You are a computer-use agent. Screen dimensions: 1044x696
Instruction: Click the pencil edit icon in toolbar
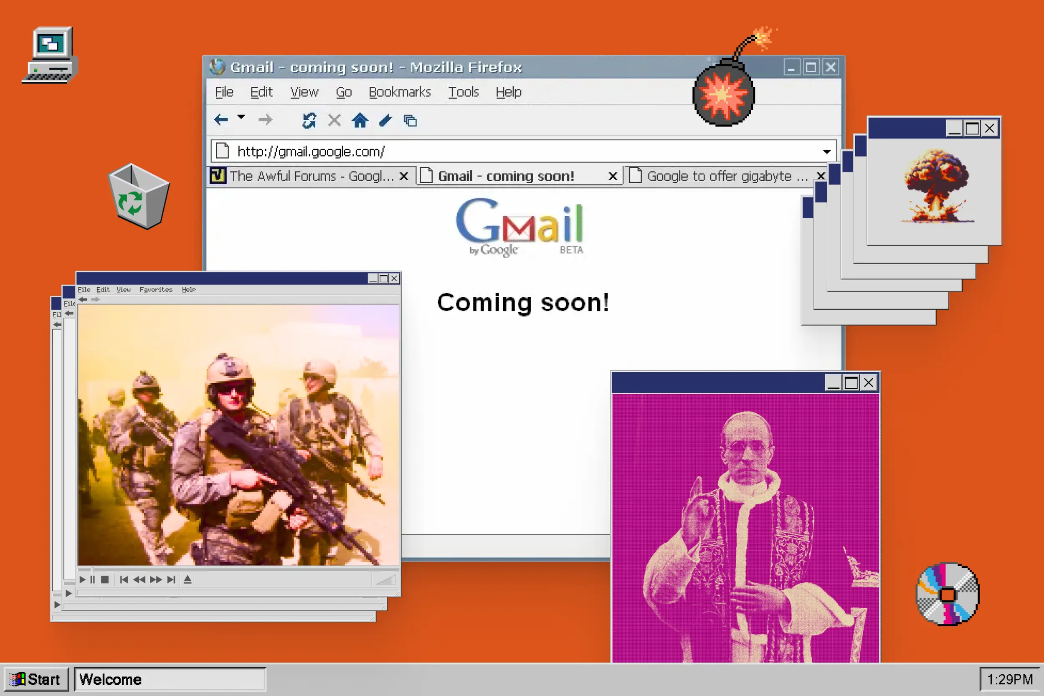[385, 120]
